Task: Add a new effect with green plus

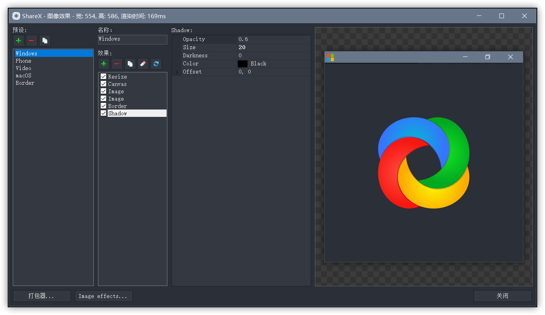Action: 104,64
